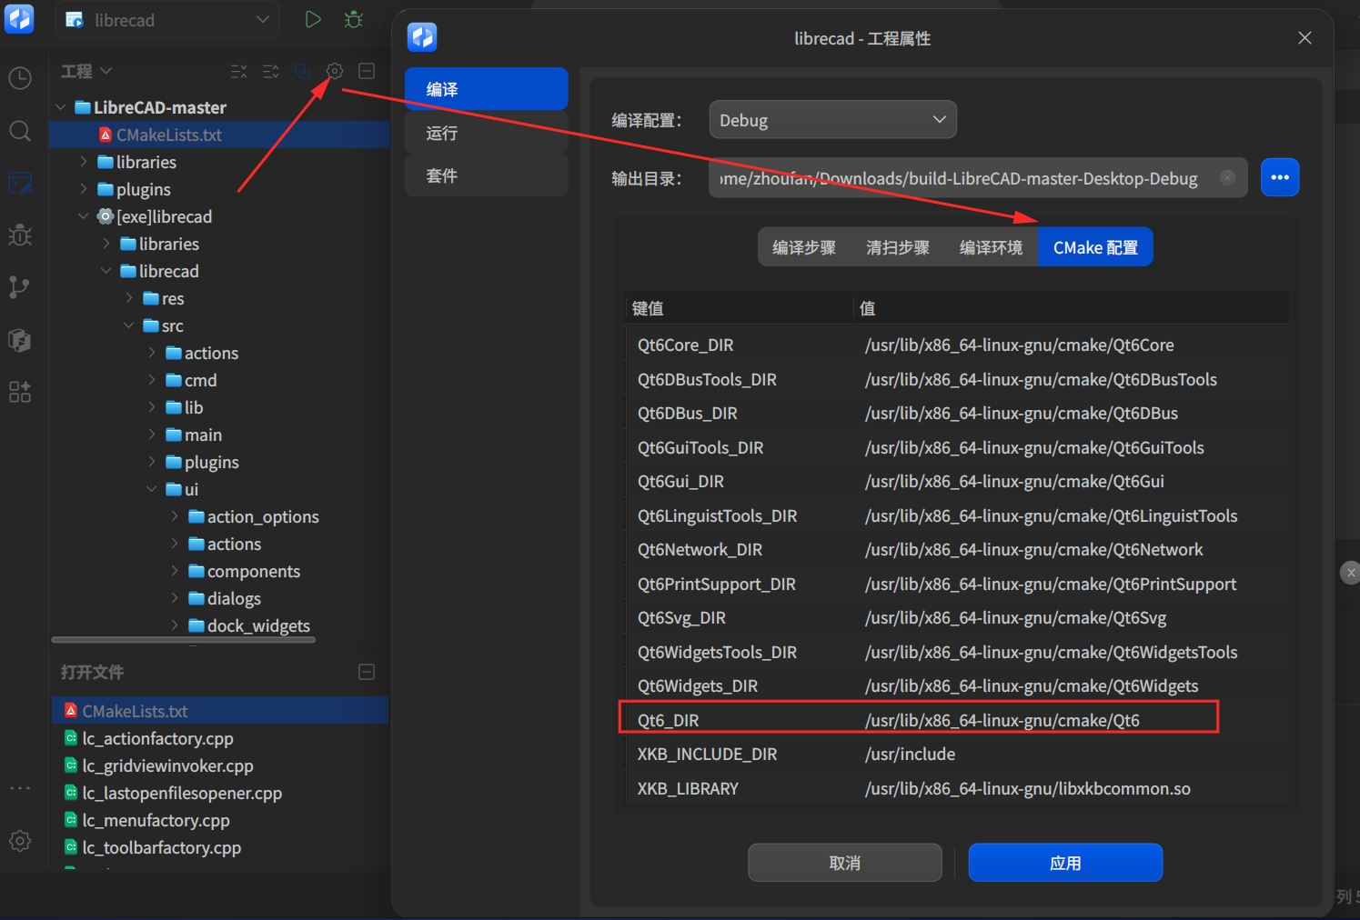Open project settings gear in project panel
This screenshot has height=920, width=1360.
click(x=335, y=71)
